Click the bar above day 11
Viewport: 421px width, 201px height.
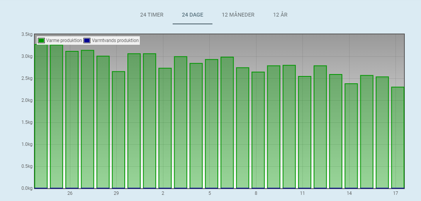(305, 132)
